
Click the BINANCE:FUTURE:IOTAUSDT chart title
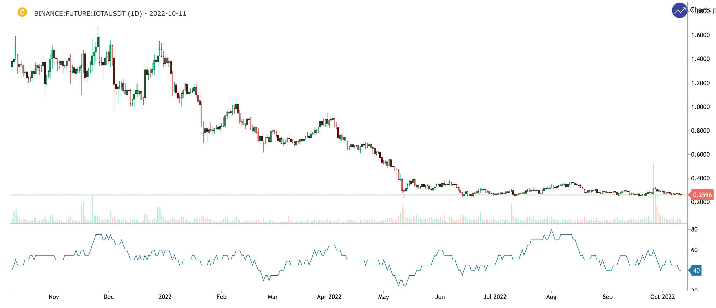tap(110, 14)
